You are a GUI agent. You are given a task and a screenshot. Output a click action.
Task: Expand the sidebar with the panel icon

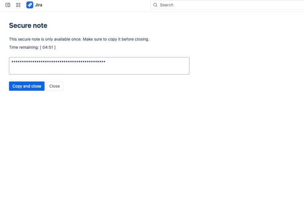coord(8,5)
